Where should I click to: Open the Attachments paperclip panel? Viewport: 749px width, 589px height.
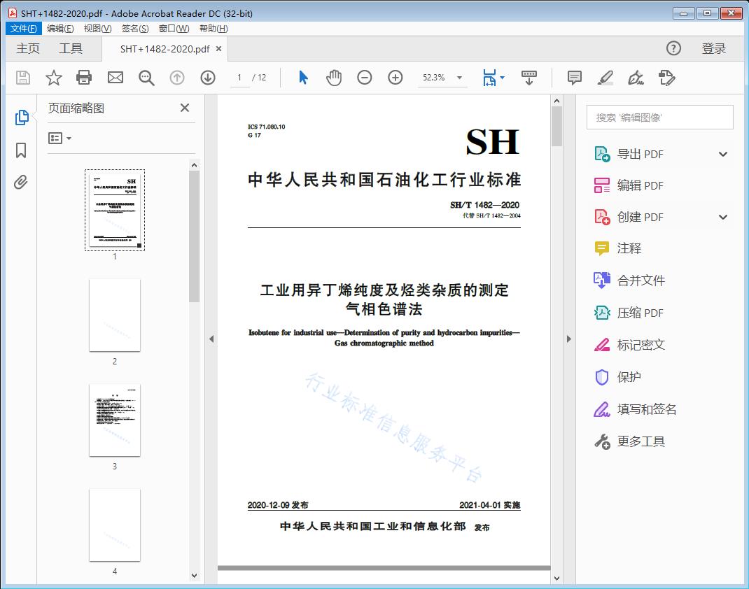click(21, 182)
